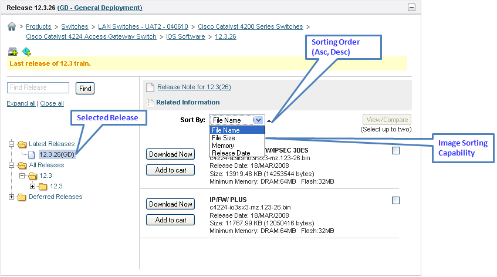497x277 pixels.
Task: Toggle sort order arrow next to Sort By
Action: 269,121
